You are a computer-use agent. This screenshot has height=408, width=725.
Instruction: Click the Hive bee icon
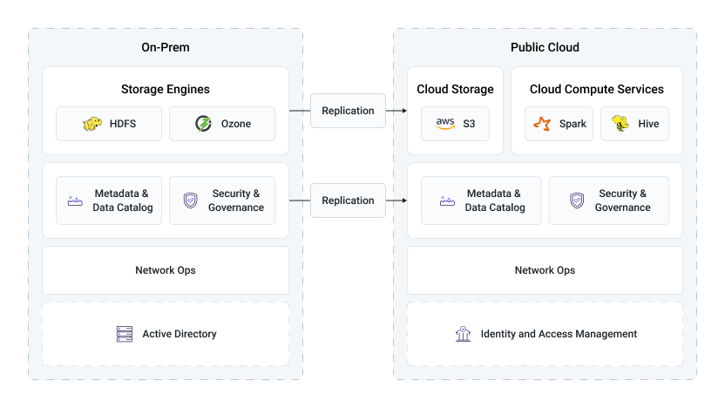pyautogui.click(x=620, y=124)
